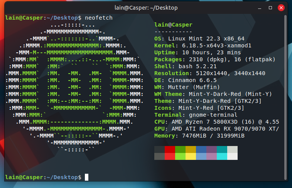292x188 pixels.
Task: Click the dark blue color block
Action: point(201,149)
